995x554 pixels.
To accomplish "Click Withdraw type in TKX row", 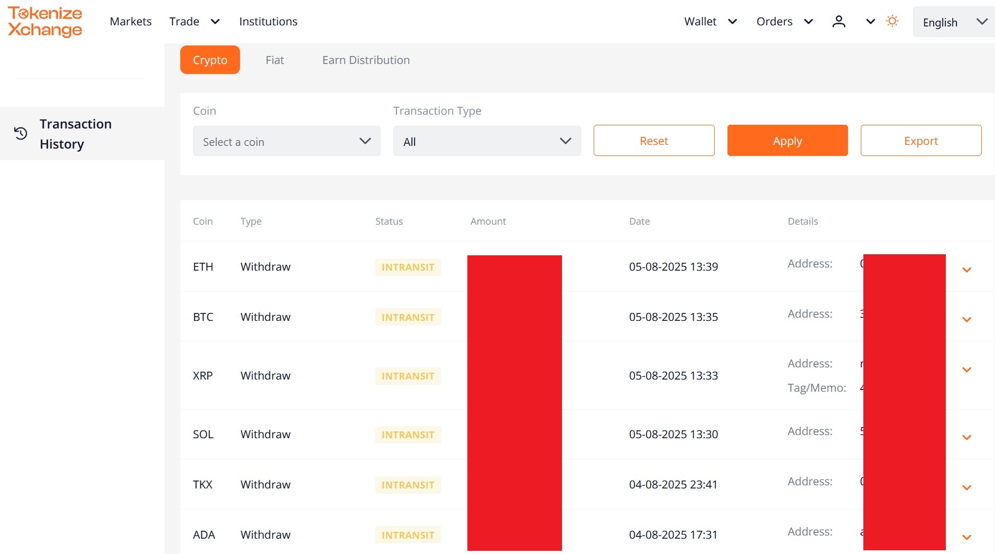I will point(265,485).
